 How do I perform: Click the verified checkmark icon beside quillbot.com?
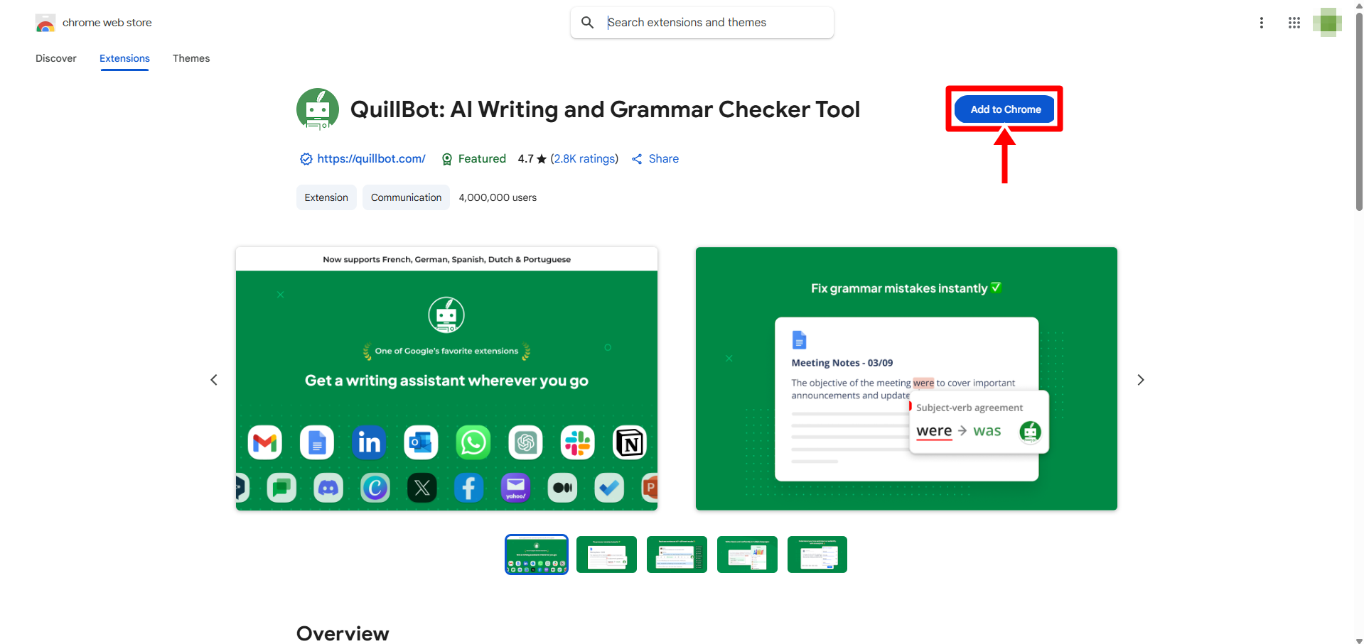click(306, 159)
